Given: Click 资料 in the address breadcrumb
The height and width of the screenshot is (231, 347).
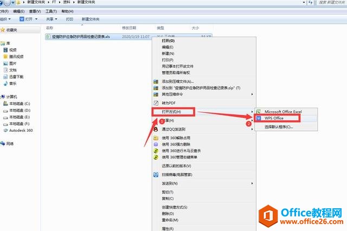Looking at the screenshot, I should tap(67, 2).
